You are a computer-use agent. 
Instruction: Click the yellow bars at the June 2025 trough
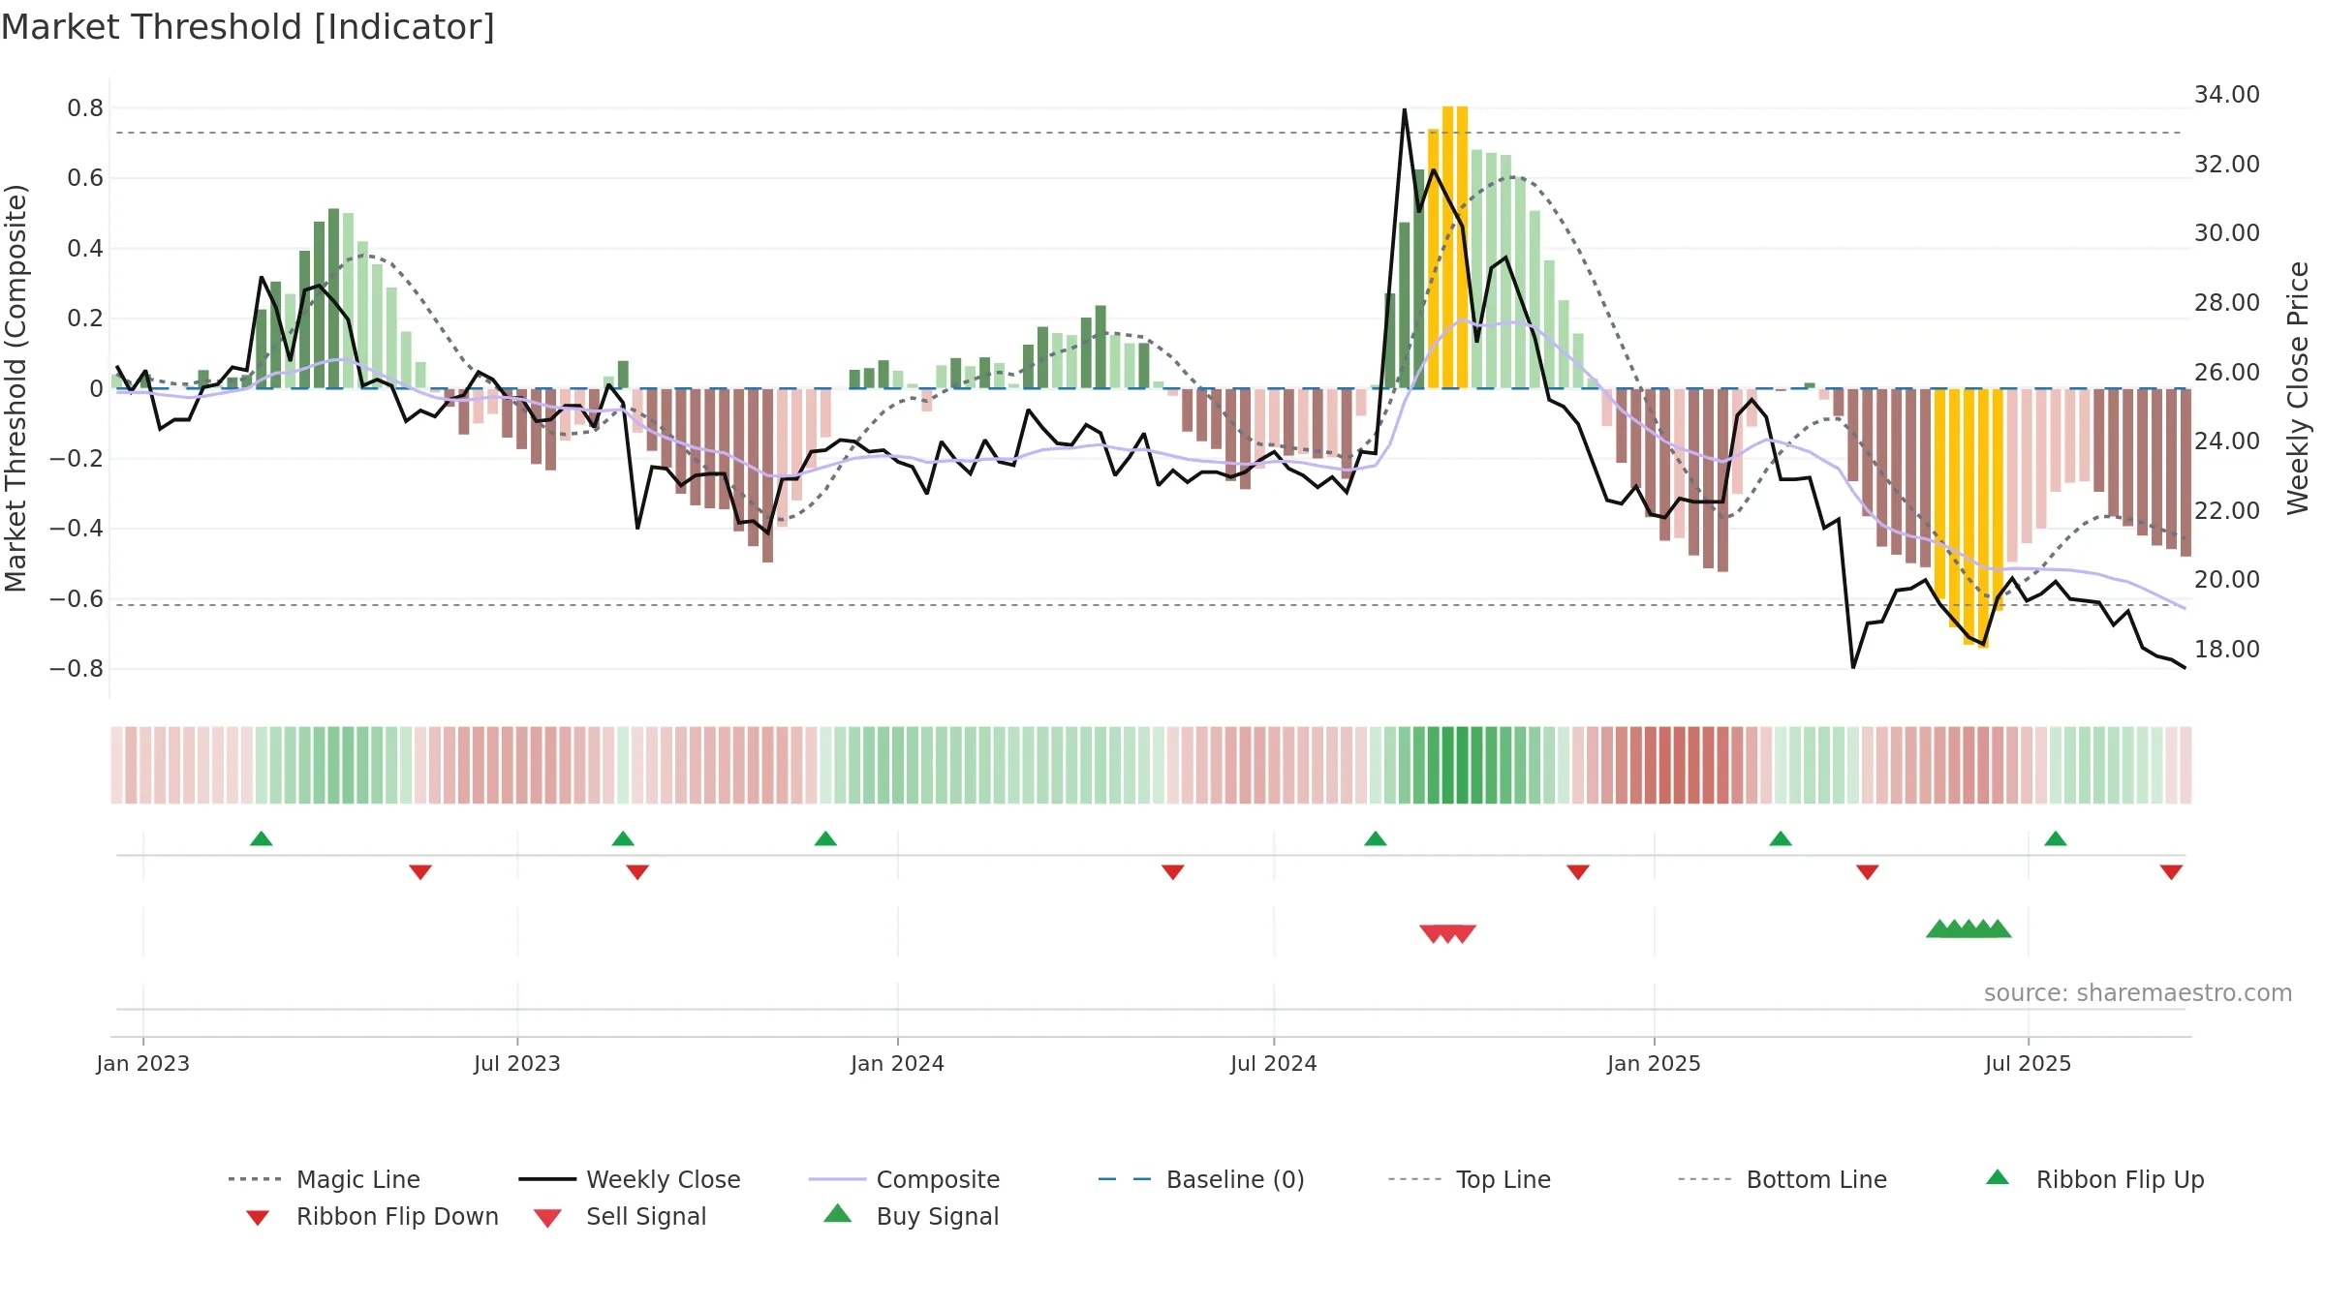tap(1968, 518)
